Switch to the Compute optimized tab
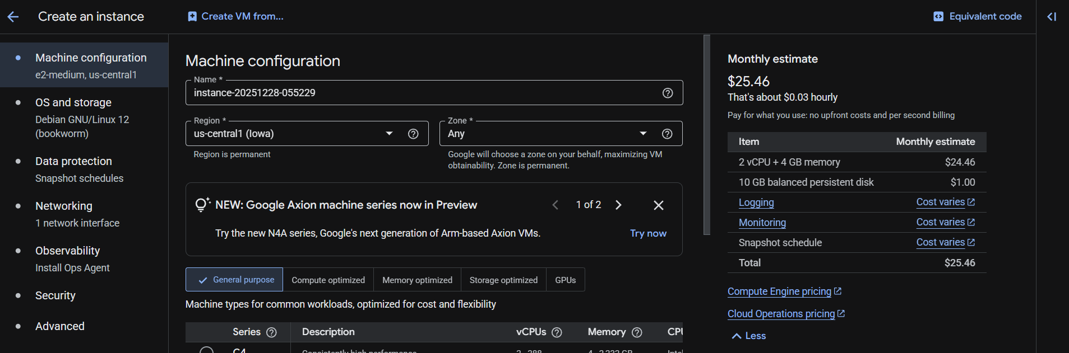1069x353 pixels. (328, 280)
